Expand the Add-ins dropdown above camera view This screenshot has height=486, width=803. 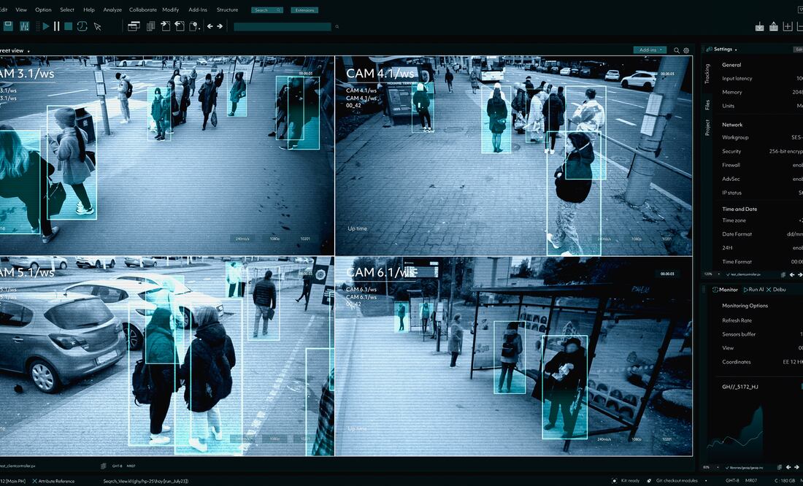tap(649, 50)
